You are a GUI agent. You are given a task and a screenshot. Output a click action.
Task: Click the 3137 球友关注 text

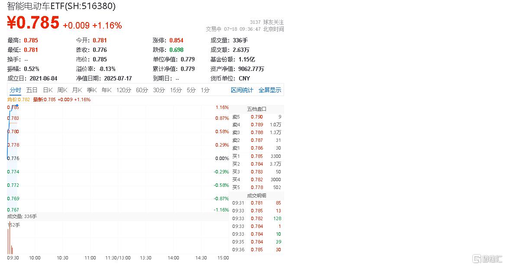point(267,22)
